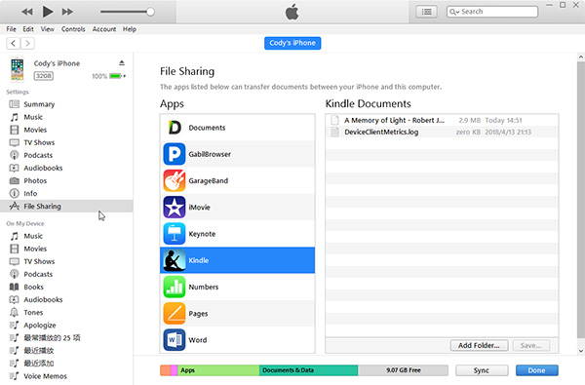The height and width of the screenshot is (385, 585).
Task: Click the Cody's iPhone device button
Action: coord(292,43)
